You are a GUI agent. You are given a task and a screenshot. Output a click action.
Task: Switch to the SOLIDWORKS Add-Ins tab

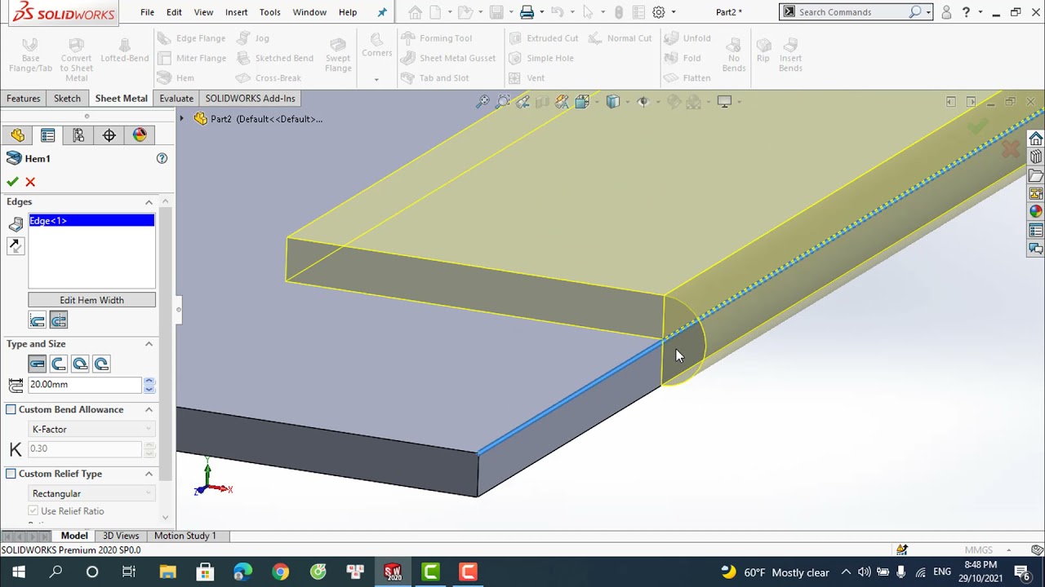(x=250, y=99)
